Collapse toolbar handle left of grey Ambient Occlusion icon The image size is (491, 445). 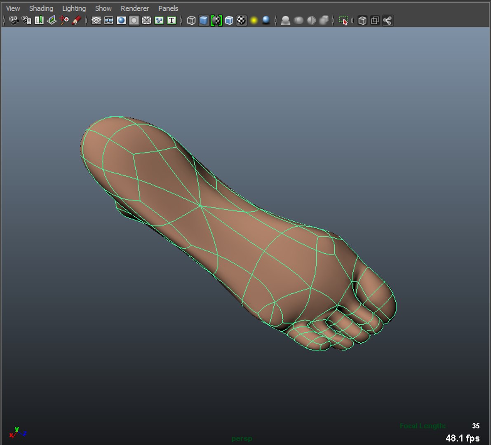275,21
